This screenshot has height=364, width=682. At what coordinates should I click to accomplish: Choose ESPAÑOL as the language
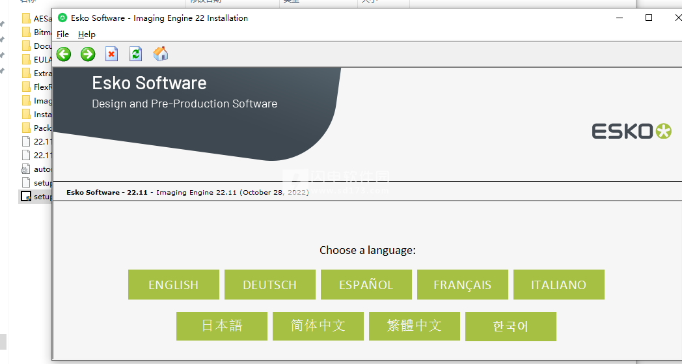[x=366, y=285]
